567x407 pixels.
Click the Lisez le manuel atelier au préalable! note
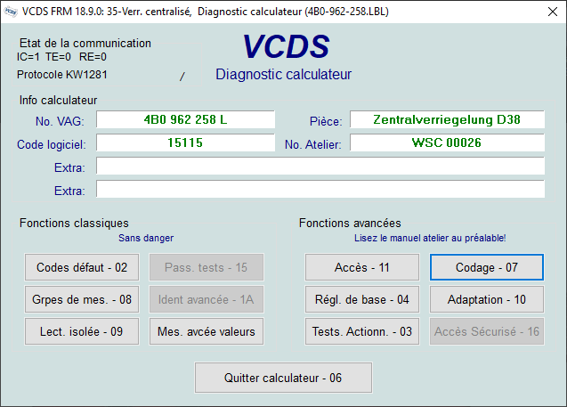click(x=430, y=238)
